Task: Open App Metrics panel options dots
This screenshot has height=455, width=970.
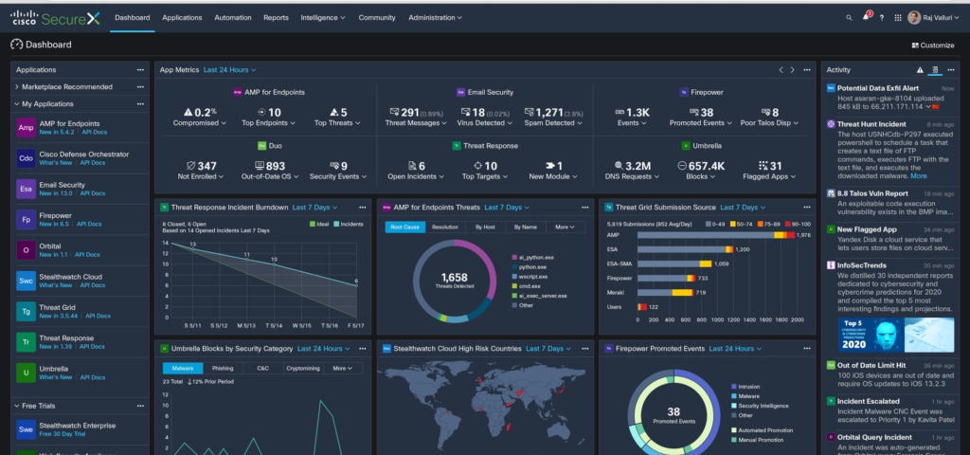Action: 807,70
